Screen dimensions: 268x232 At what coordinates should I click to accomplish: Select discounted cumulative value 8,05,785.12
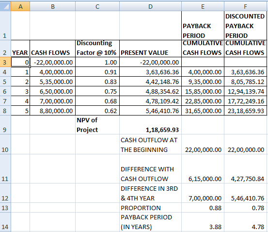click(245, 82)
